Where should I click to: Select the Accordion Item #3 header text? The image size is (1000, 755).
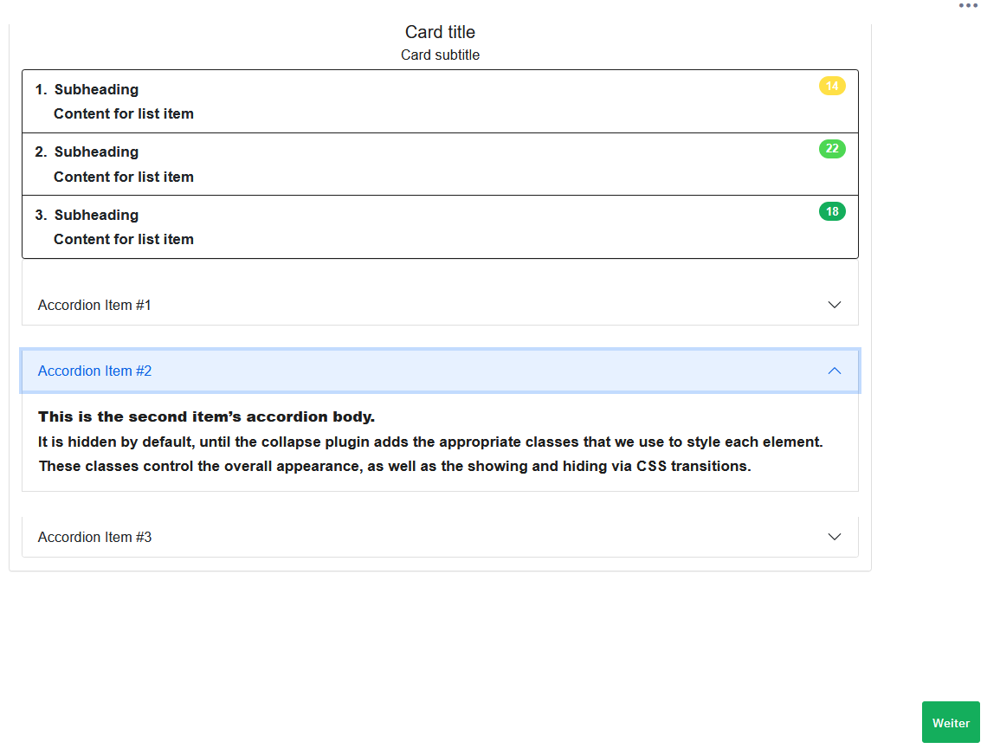(x=94, y=537)
